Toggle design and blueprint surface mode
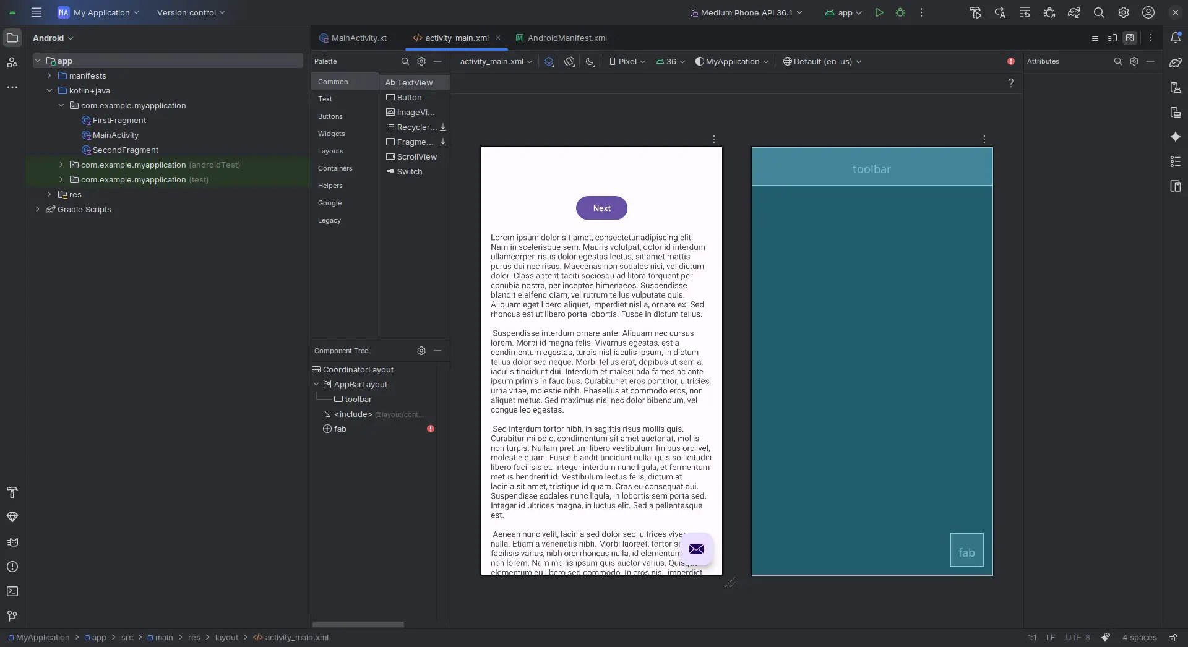Image resolution: width=1188 pixels, height=647 pixels. pos(549,61)
